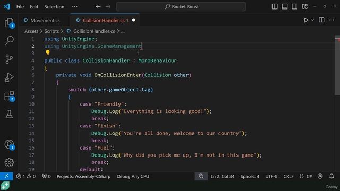This screenshot has height=191, width=340.
Task: Open the Explorer view in activity bar
Action: pyautogui.click(x=9, y=22)
